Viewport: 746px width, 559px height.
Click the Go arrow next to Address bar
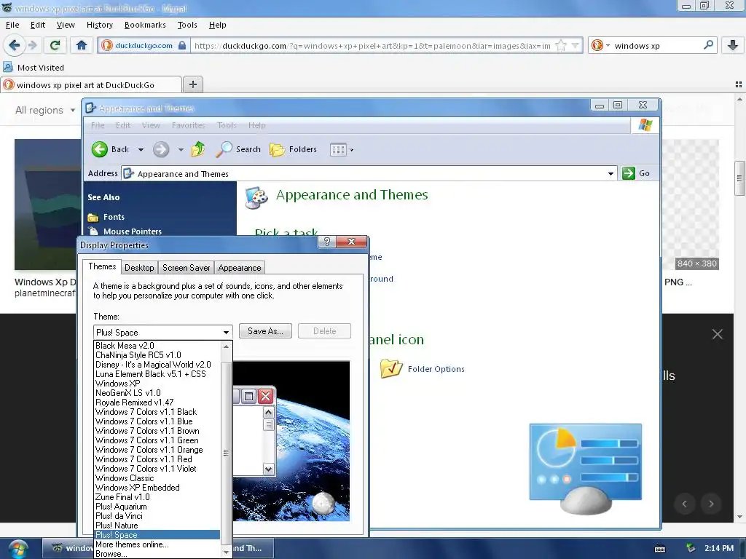[x=629, y=173]
